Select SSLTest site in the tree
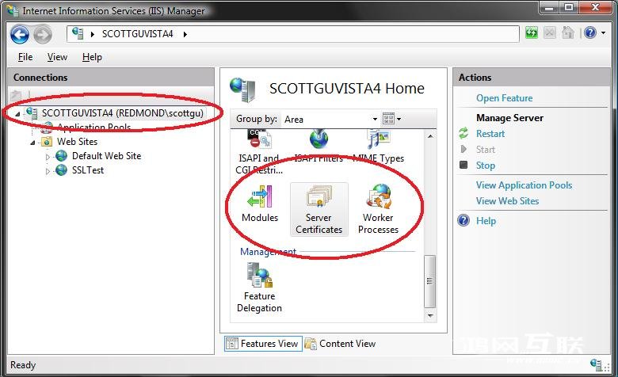Viewport: 618px width, 377px height. point(87,170)
